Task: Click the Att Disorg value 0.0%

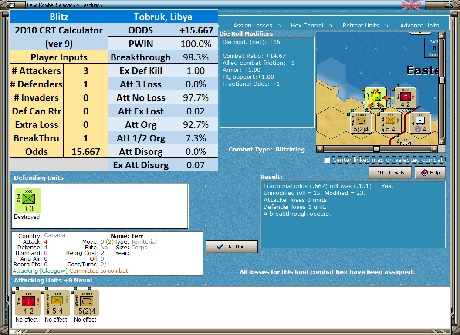Action: pyautogui.click(x=196, y=151)
